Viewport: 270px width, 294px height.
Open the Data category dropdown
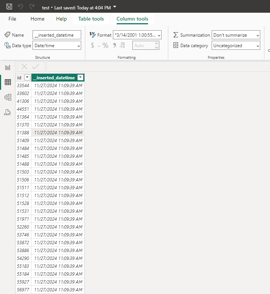coord(236,45)
